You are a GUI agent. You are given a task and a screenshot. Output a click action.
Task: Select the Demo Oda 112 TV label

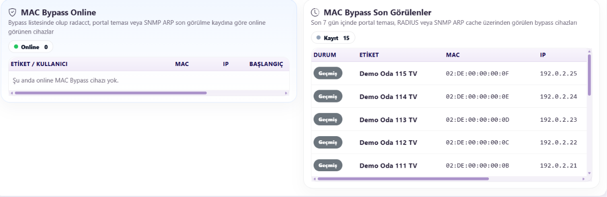[x=388, y=143]
